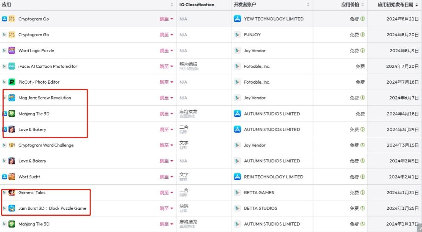Click Love & Bakery icon in March 29 row
Screen dimensions: 422x232
tap(12, 130)
